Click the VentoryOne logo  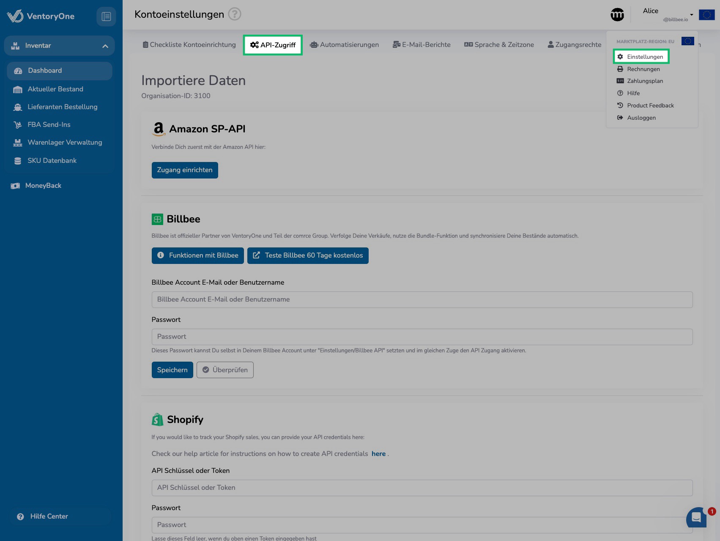pos(41,16)
